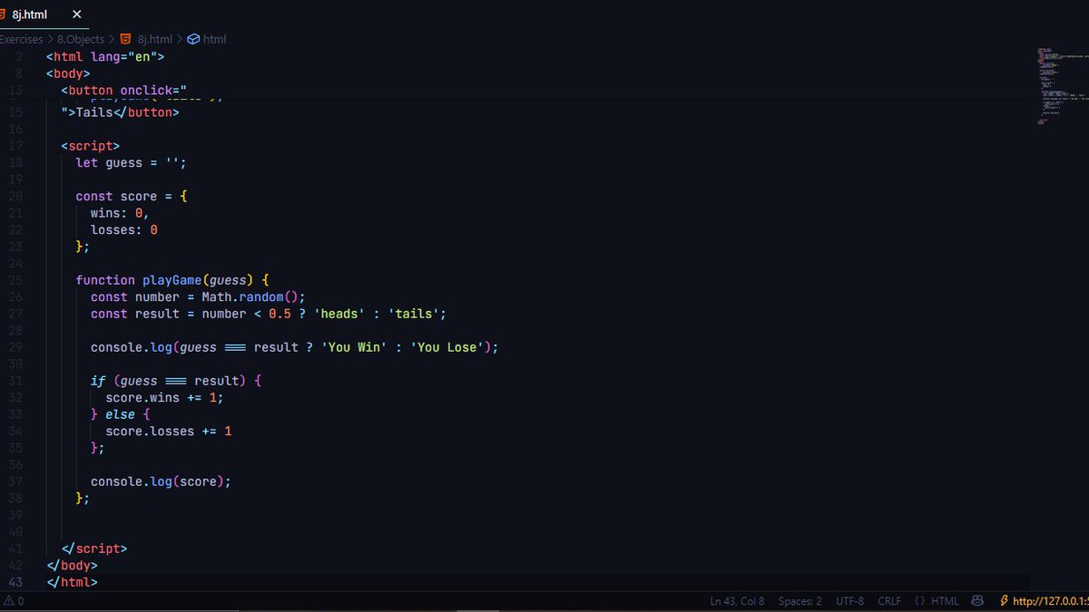Click the html symbol breadcrumb
The image size is (1089, 612).
point(214,39)
